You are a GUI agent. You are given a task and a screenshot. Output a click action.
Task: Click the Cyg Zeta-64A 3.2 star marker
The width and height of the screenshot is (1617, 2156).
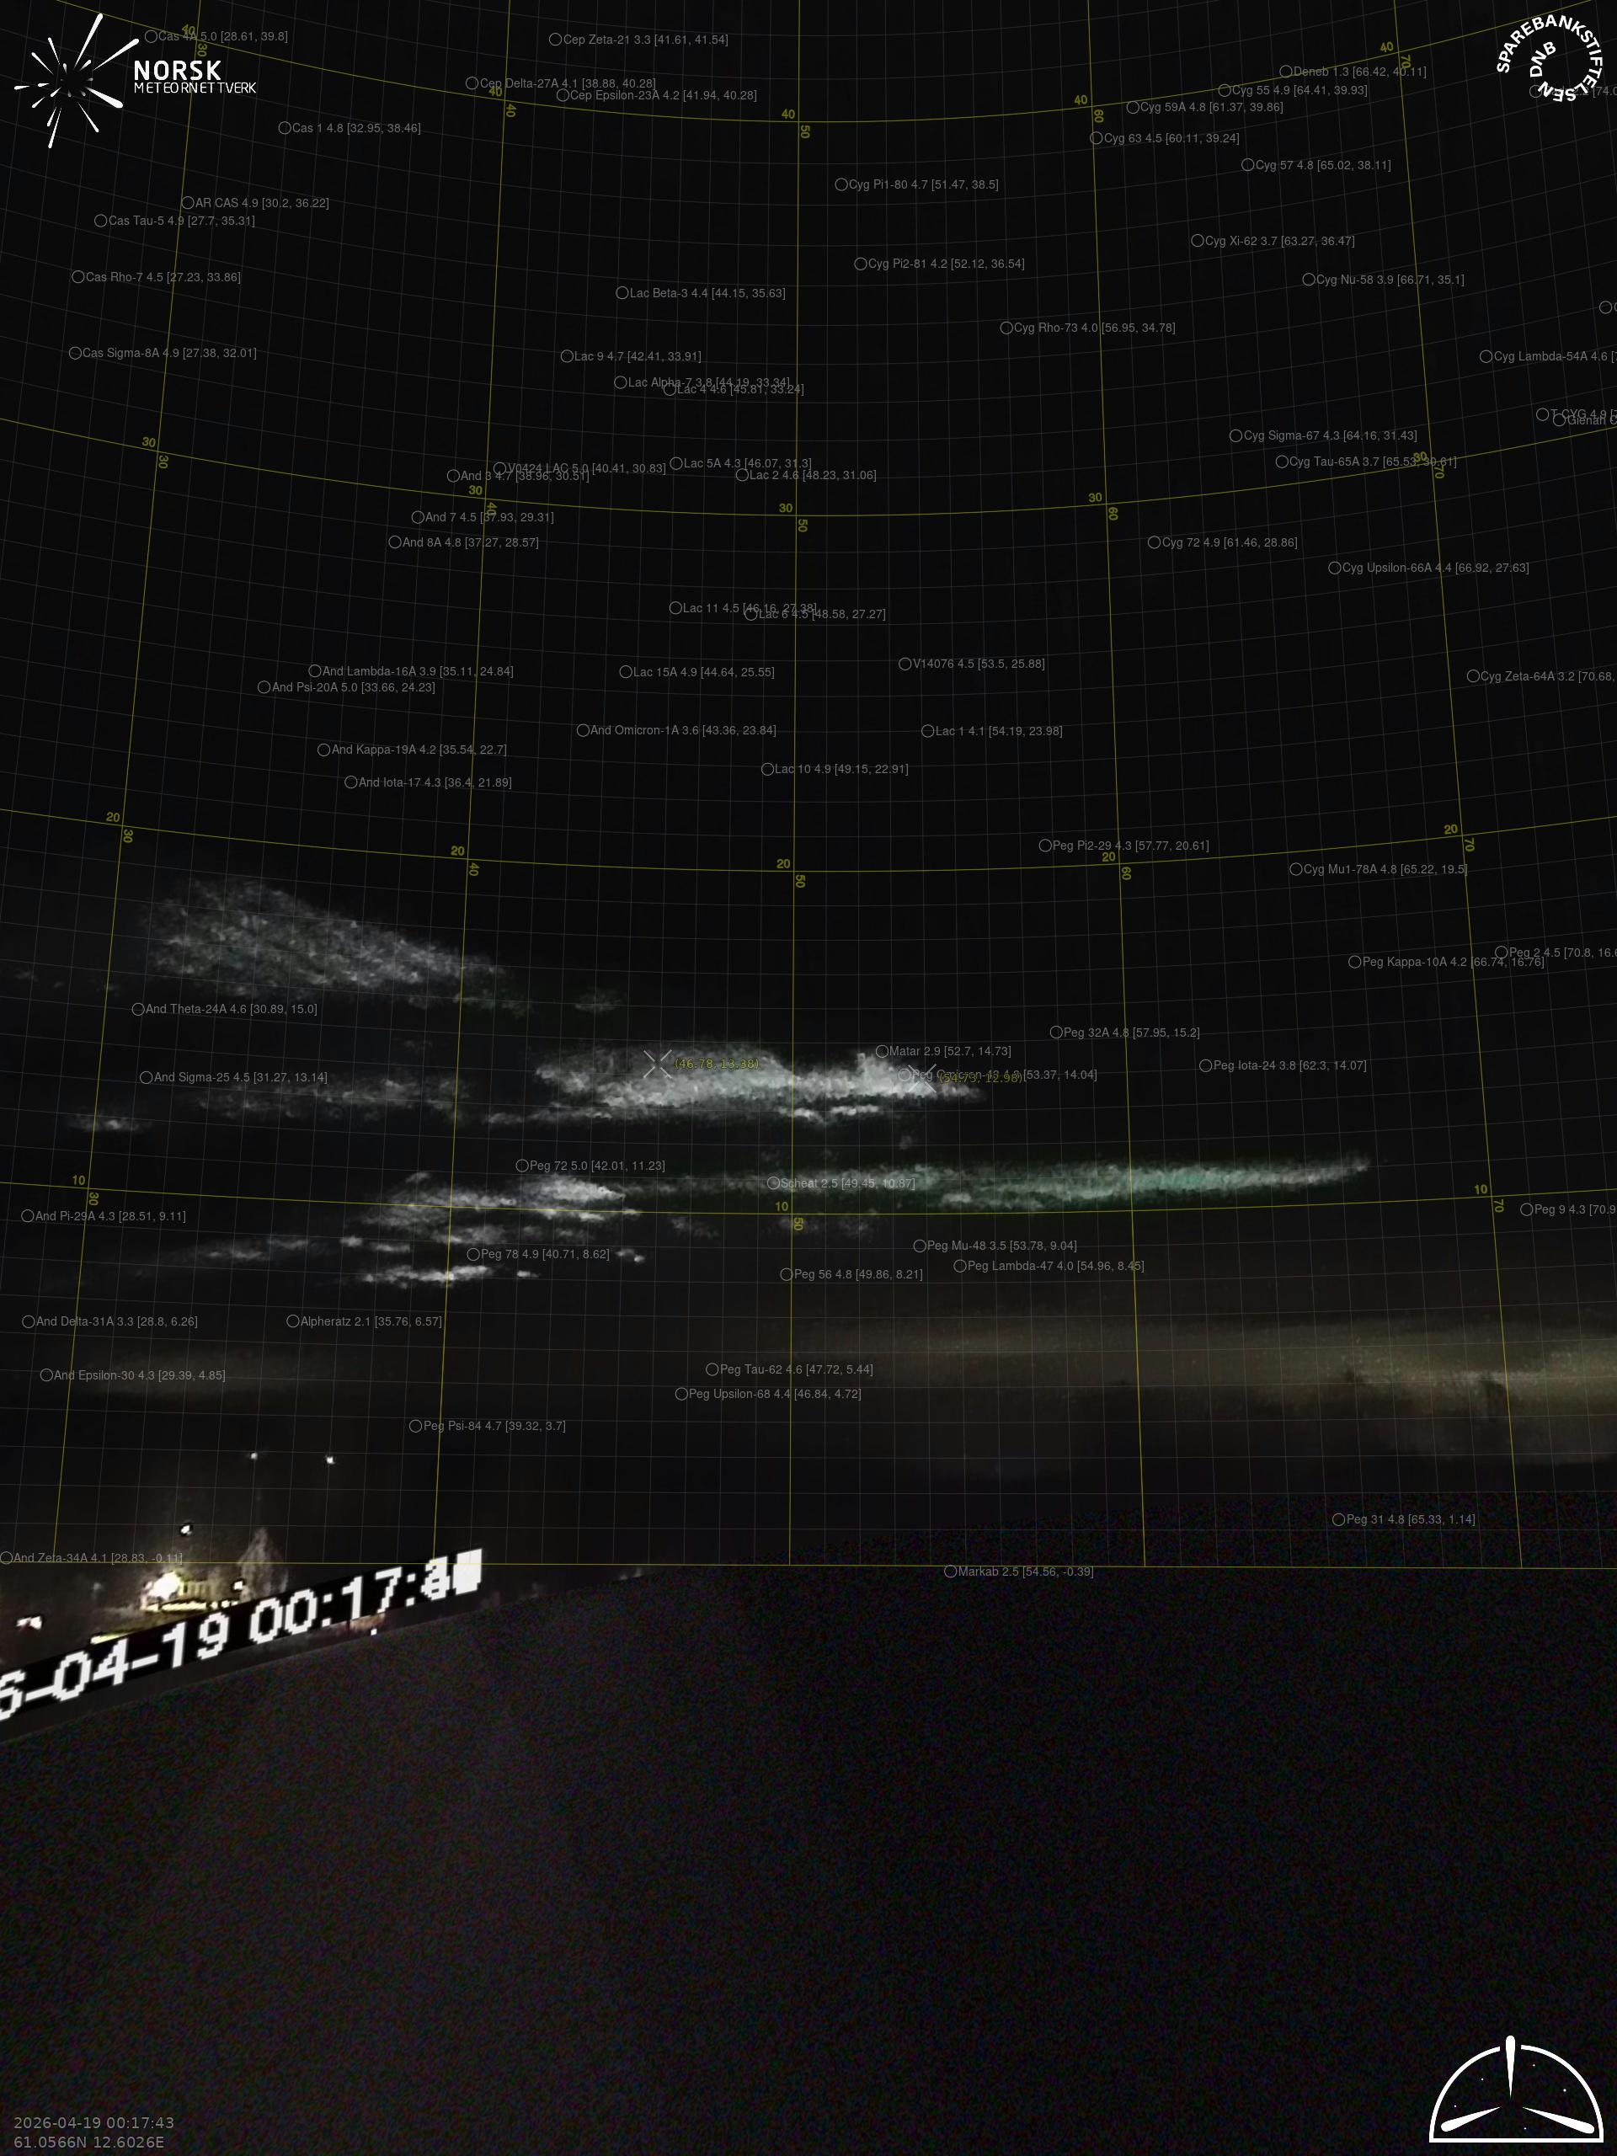(x=1474, y=676)
